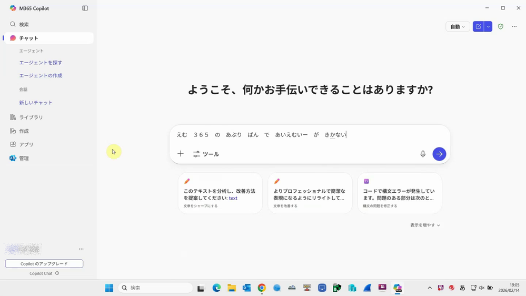Expand 表示を増やす suggestions
This screenshot has height=296, width=526.
(x=425, y=225)
